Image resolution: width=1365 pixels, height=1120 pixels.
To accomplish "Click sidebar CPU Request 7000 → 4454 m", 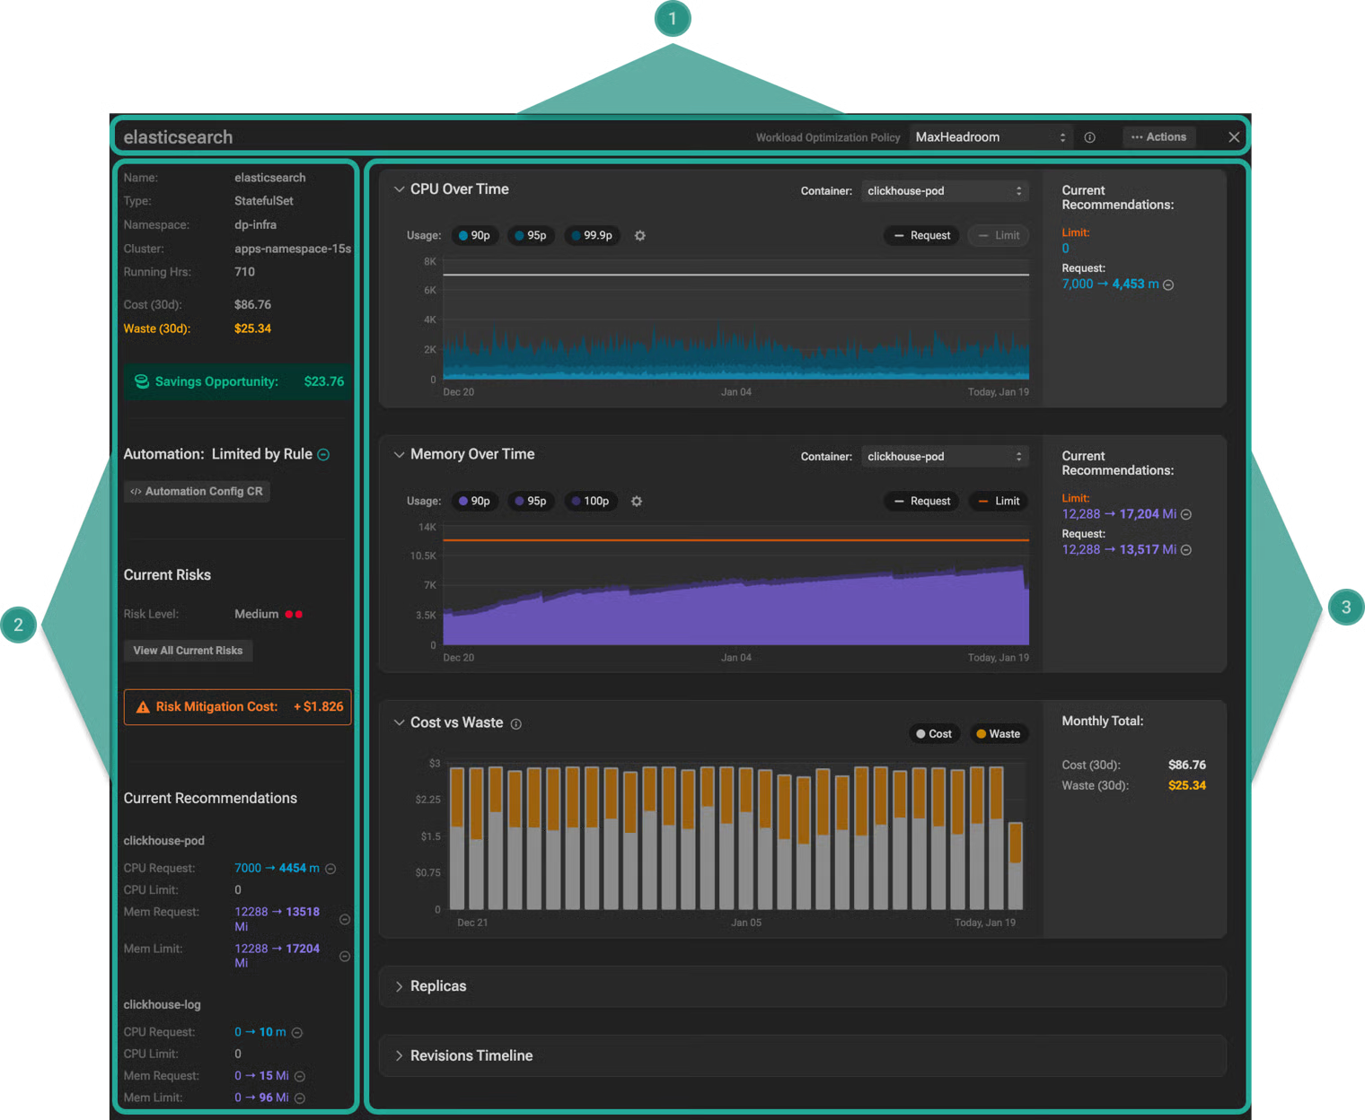I will click(x=277, y=868).
